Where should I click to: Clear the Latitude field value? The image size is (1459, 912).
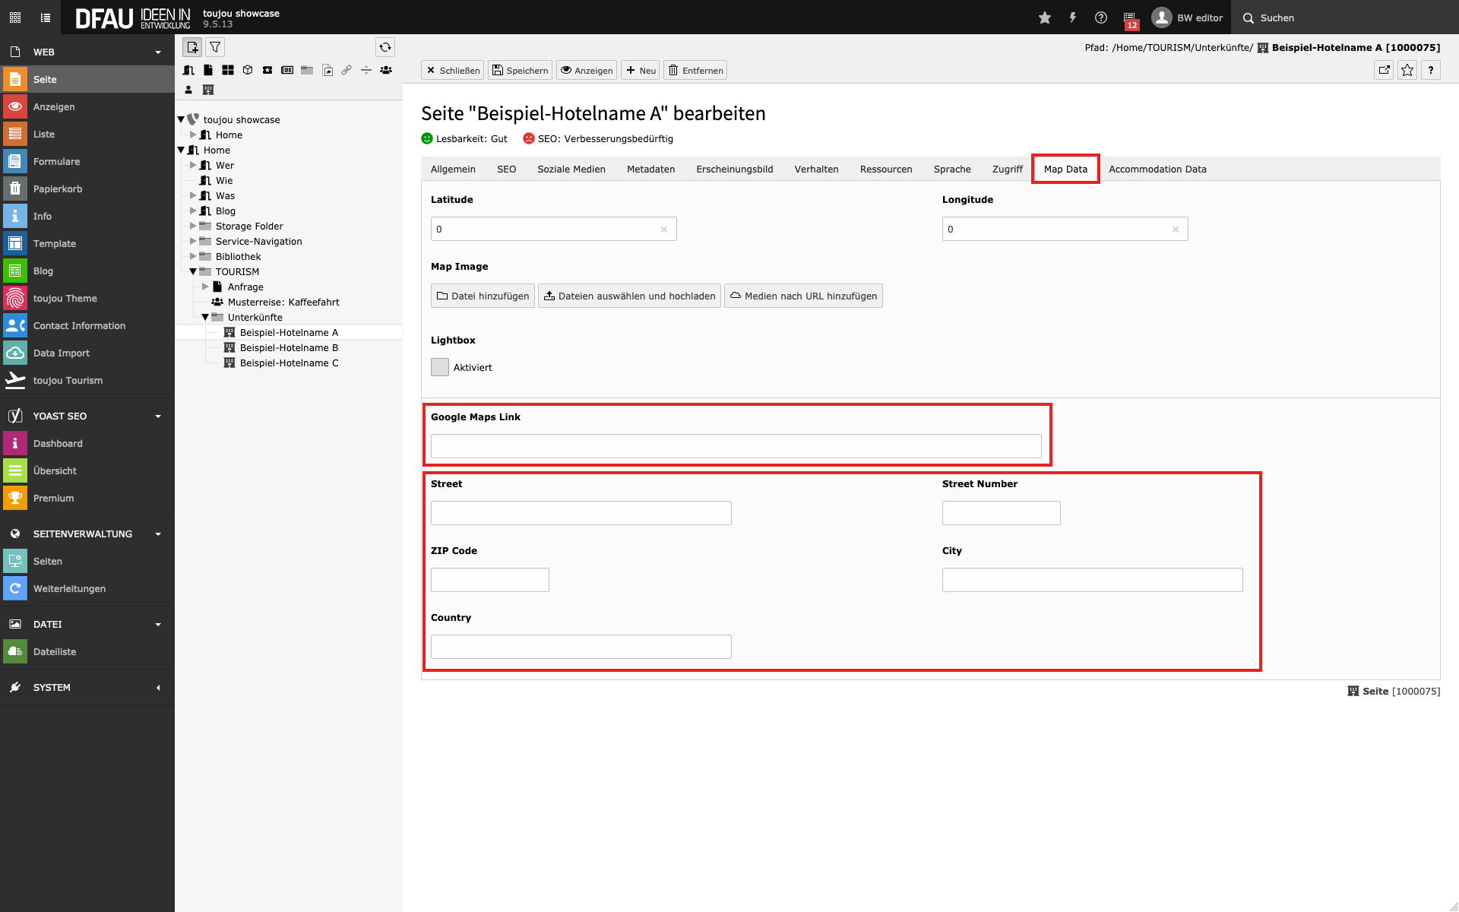pyautogui.click(x=664, y=230)
